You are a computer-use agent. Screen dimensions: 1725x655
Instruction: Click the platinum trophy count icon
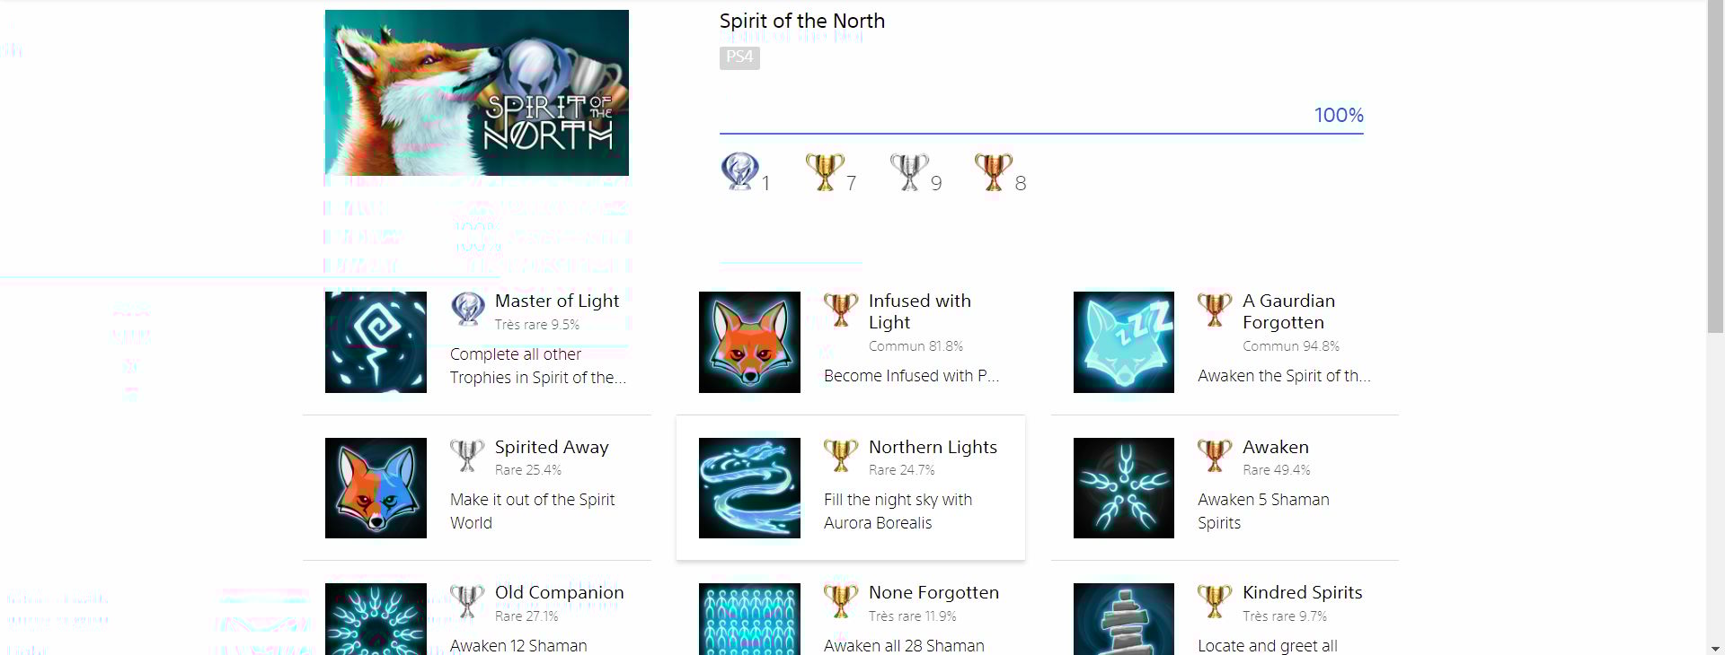(x=739, y=171)
